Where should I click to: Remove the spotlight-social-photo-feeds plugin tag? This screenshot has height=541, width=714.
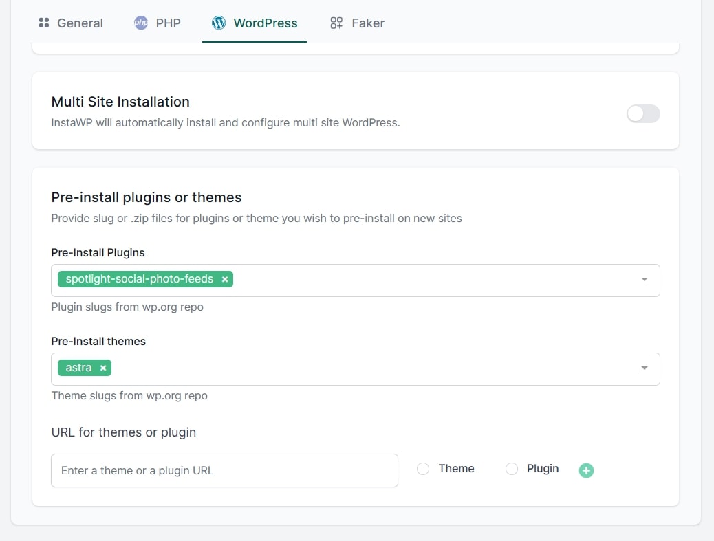225,279
